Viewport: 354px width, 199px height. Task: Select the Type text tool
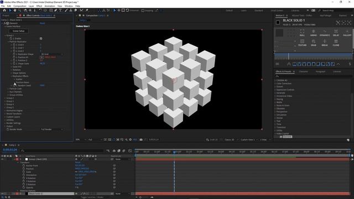(60, 11)
